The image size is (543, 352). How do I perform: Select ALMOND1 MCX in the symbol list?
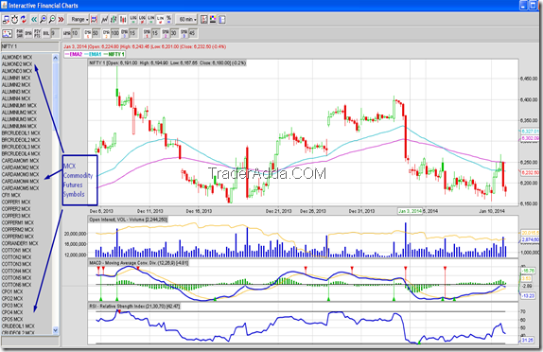pyautogui.click(x=17, y=57)
